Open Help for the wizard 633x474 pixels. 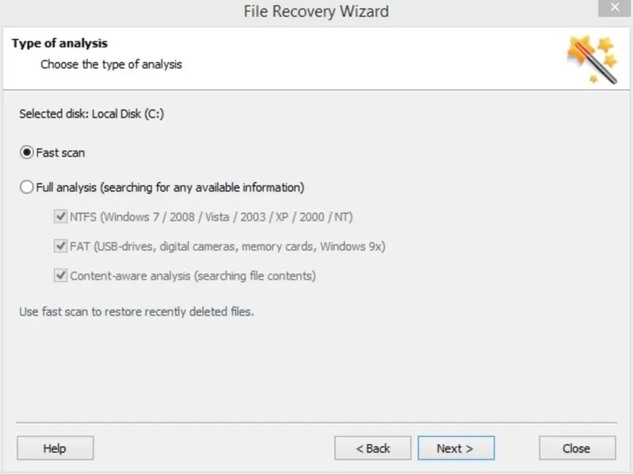tap(55, 448)
